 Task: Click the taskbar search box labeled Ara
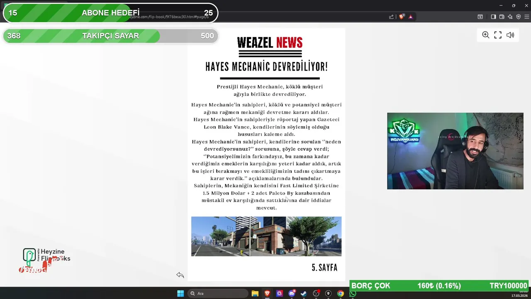pos(218,294)
